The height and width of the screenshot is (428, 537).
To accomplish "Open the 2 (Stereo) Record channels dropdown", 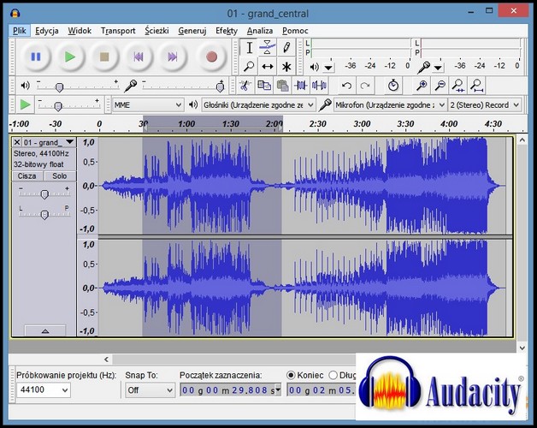I will tap(485, 105).
